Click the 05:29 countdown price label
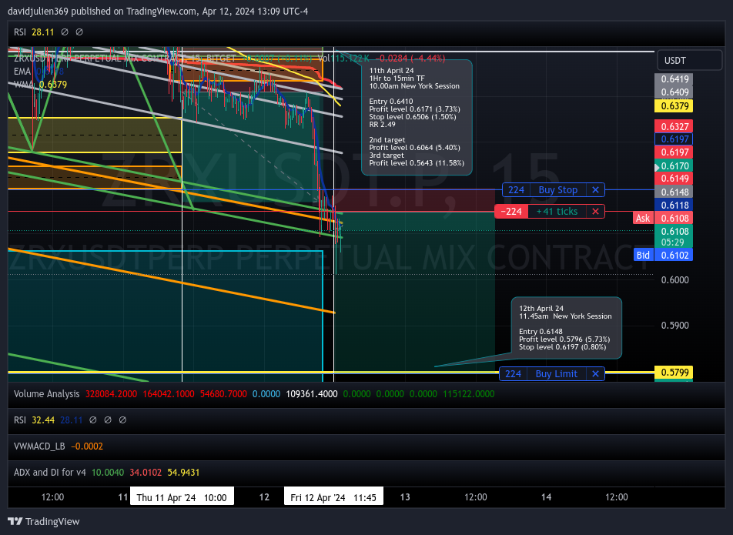The width and height of the screenshot is (733, 535). [674, 242]
